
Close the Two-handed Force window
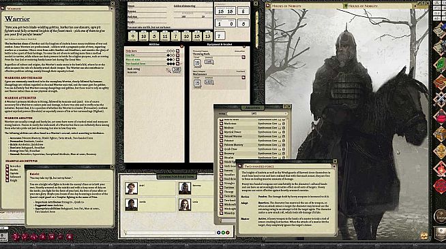click(x=335, y=161)
